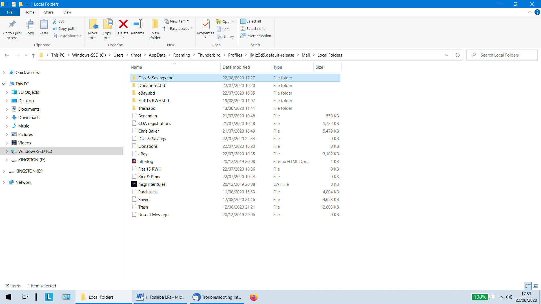
Task: Go back with Back arrow
Action: point(7,55)
